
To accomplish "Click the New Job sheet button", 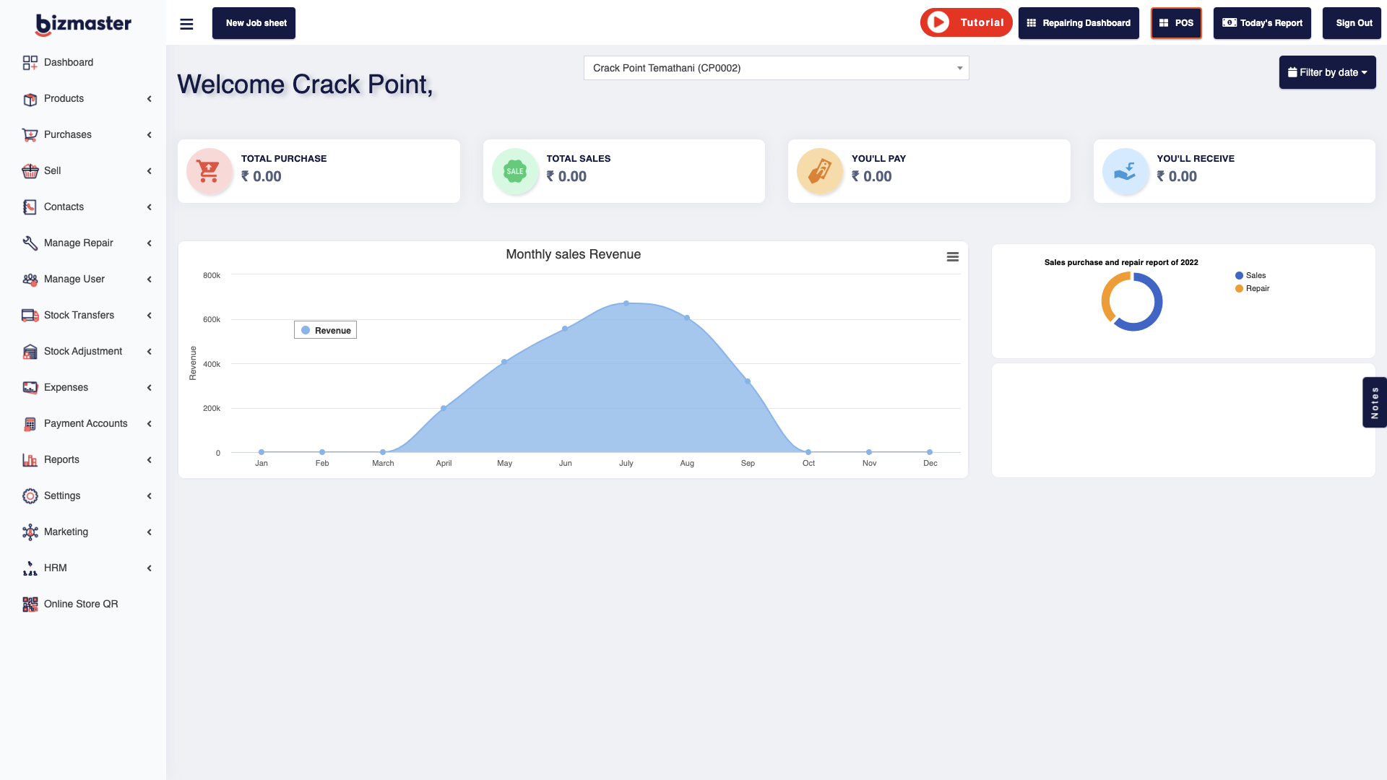I will pyautogui.click(x=254, y=23).
